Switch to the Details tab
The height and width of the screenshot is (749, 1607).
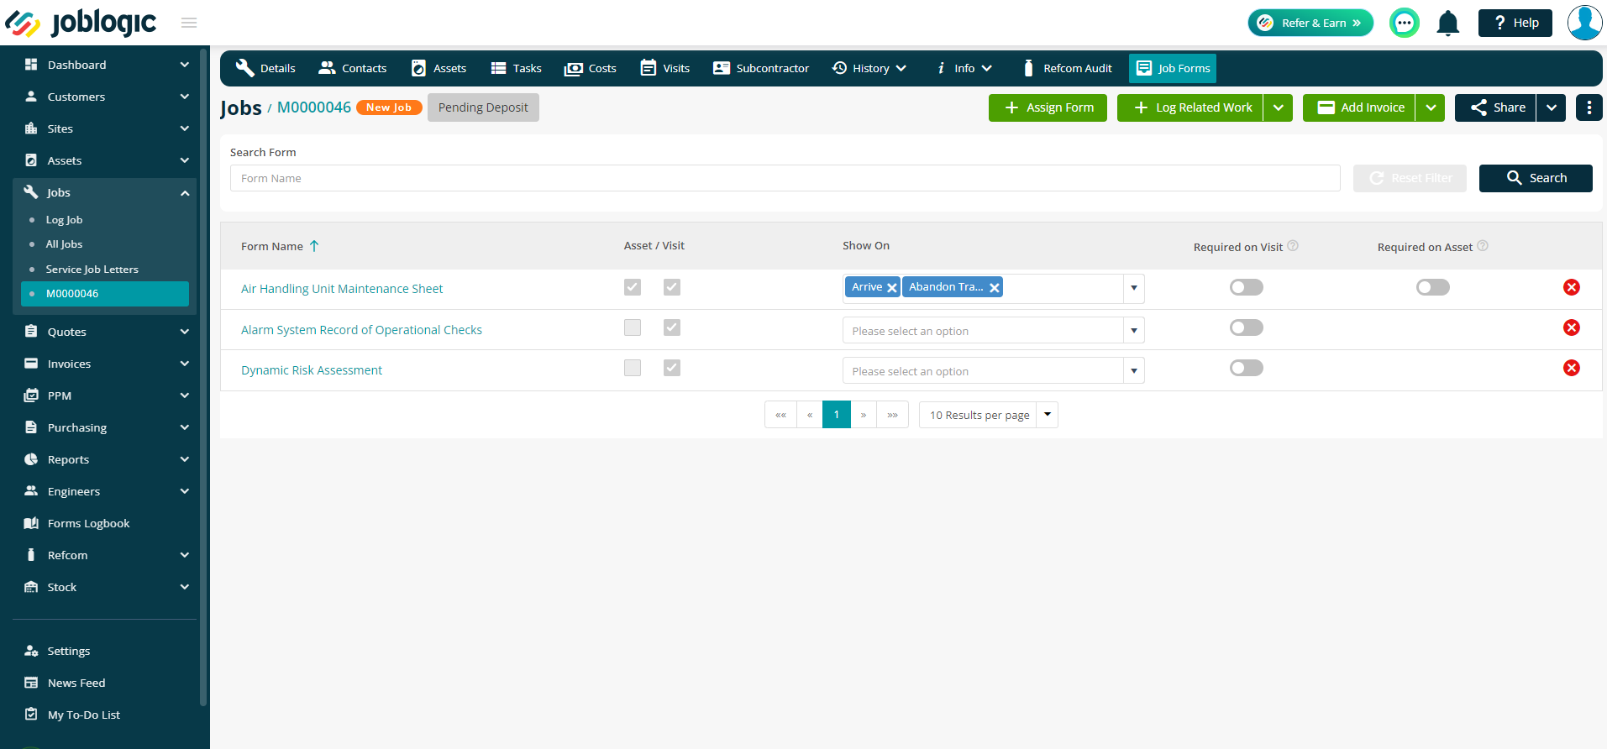click(x=265, y=68)
